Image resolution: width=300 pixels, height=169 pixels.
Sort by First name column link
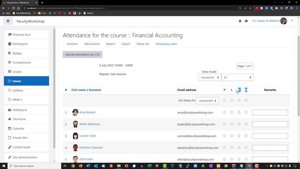(x=78, y=90)
